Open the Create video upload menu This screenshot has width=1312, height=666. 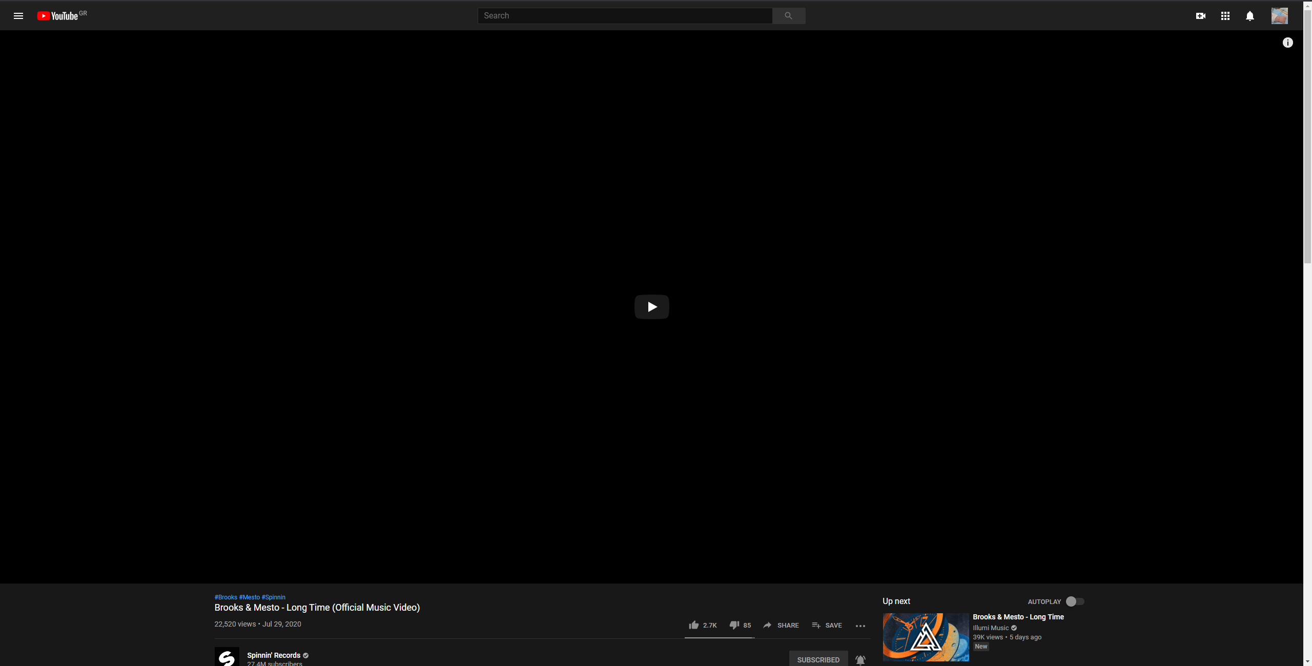point(1201,15)
